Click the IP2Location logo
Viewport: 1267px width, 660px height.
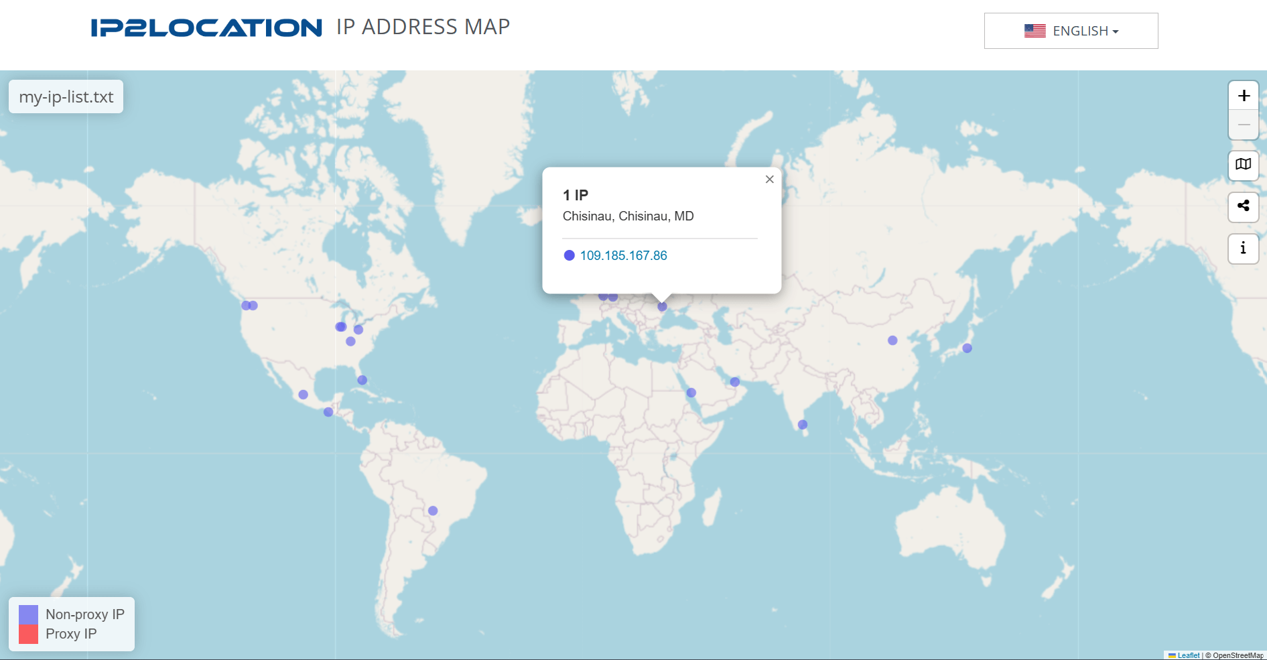point(206,27)
